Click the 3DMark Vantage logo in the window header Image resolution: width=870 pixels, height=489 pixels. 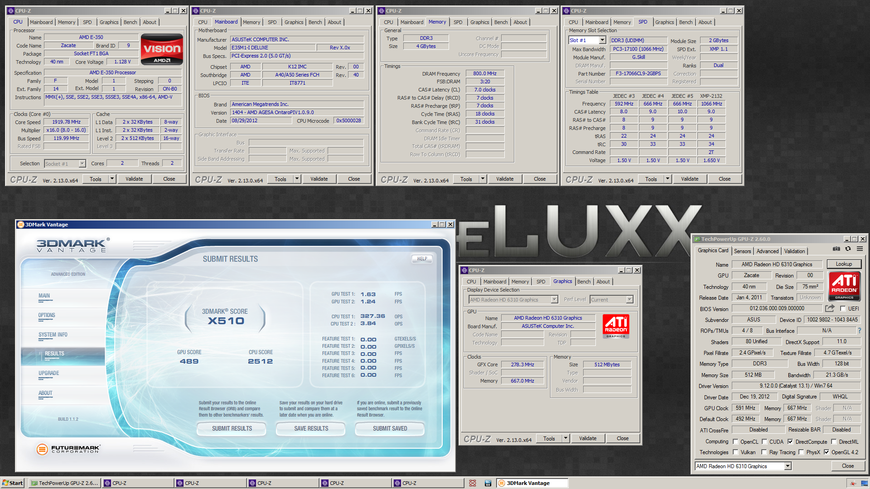[x=72, y=245]
